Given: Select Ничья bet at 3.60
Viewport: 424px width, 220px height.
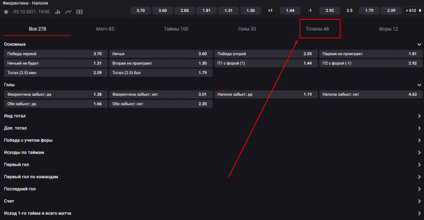Looking at the screenshot, I should click(x=159, y=54).
